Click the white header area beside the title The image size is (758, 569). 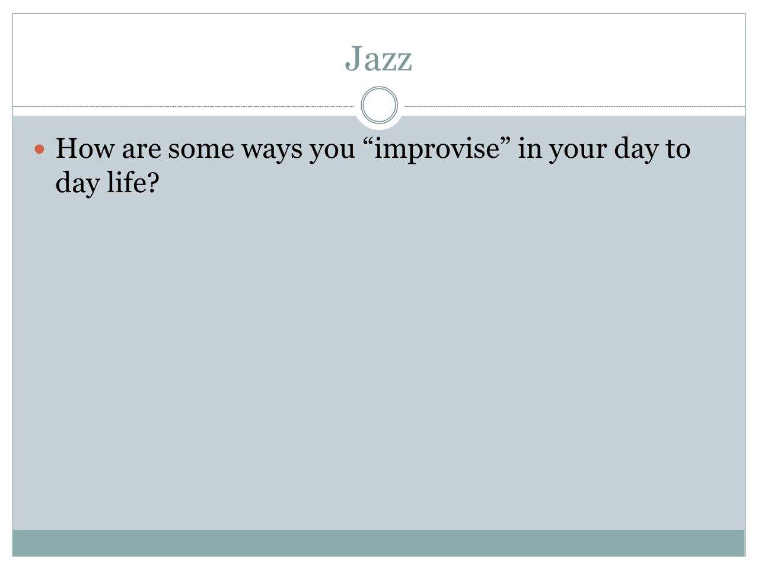178,59
